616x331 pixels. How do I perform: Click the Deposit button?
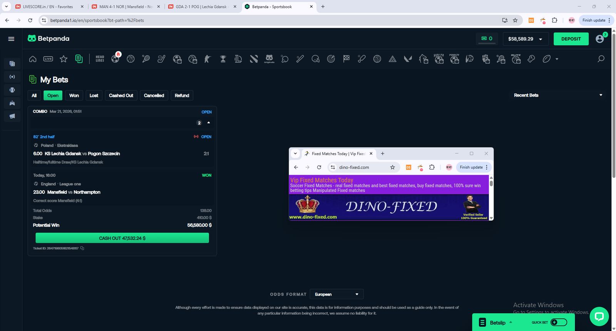point(571,39)
